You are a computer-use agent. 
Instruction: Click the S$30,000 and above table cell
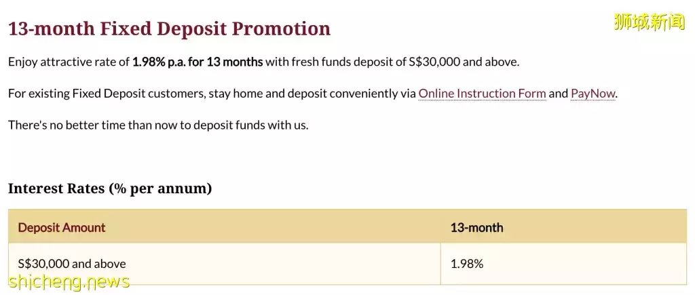[x=72, y=264]
